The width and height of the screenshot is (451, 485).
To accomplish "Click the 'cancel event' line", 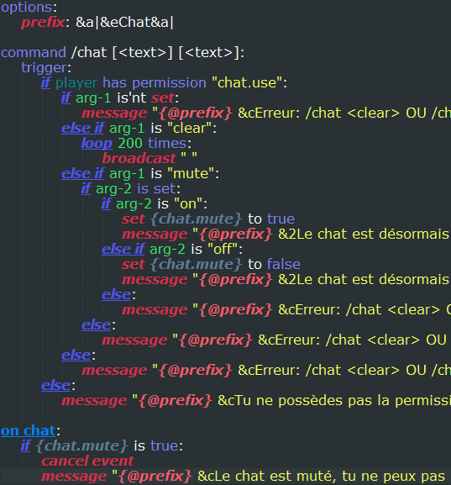I will (x=87, y=461).
